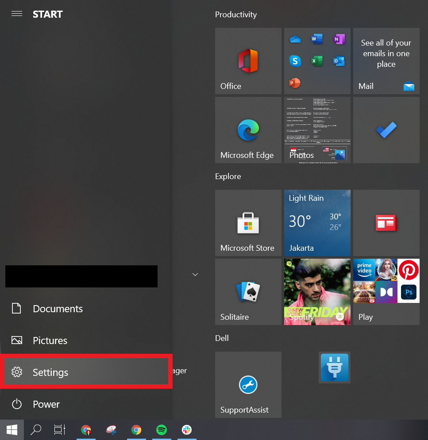Open the Spotify New Music Friday tile
Screen dimensions: 428x440
(x=317, y=292)
